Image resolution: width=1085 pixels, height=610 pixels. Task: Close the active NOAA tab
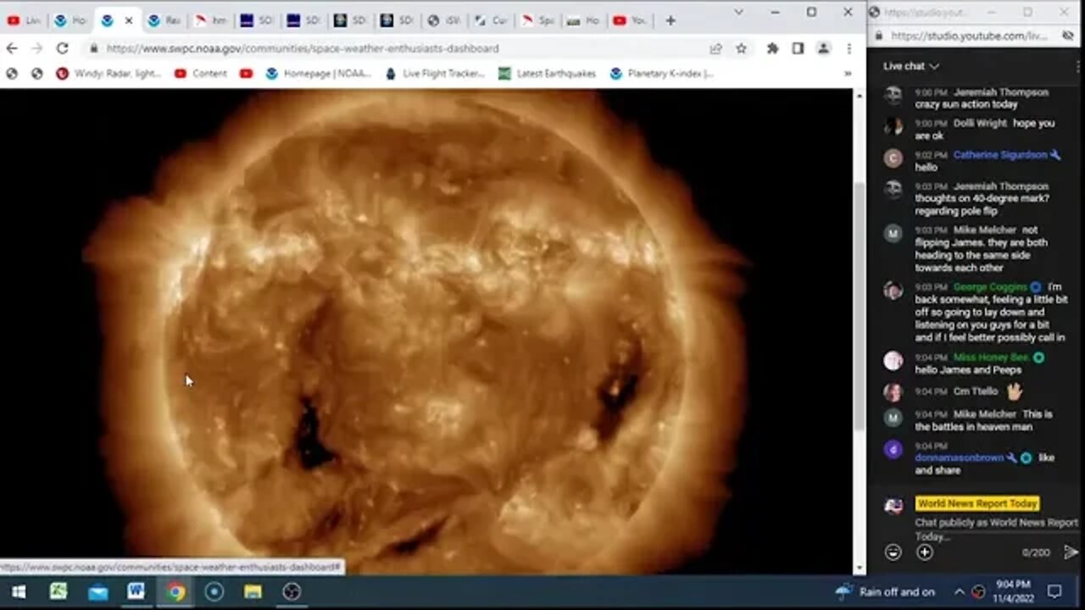coord(129,20)
